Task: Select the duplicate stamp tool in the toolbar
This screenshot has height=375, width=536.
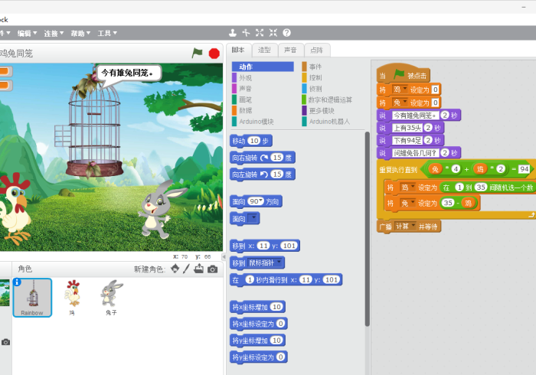Action: click(233, 33)
